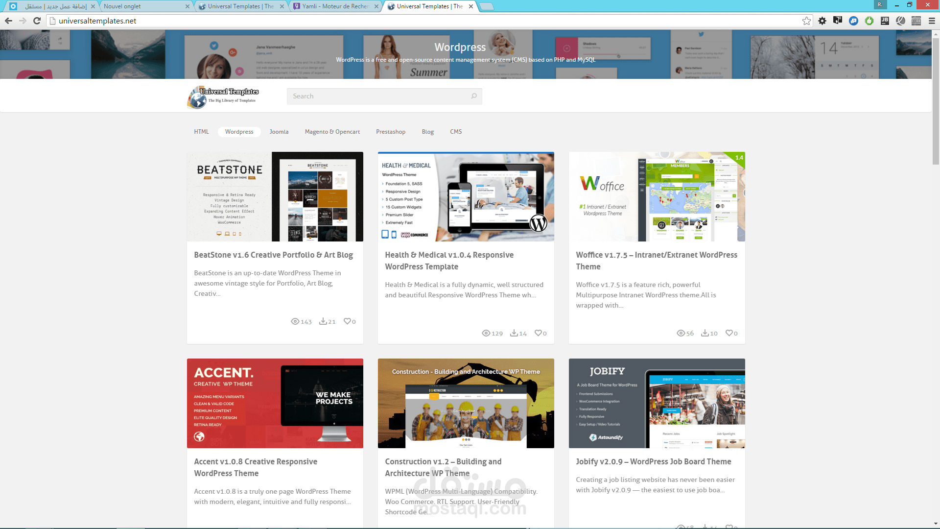Select the Magento & Opencart category
Screen dimensions: 940x529
point(332,132)
